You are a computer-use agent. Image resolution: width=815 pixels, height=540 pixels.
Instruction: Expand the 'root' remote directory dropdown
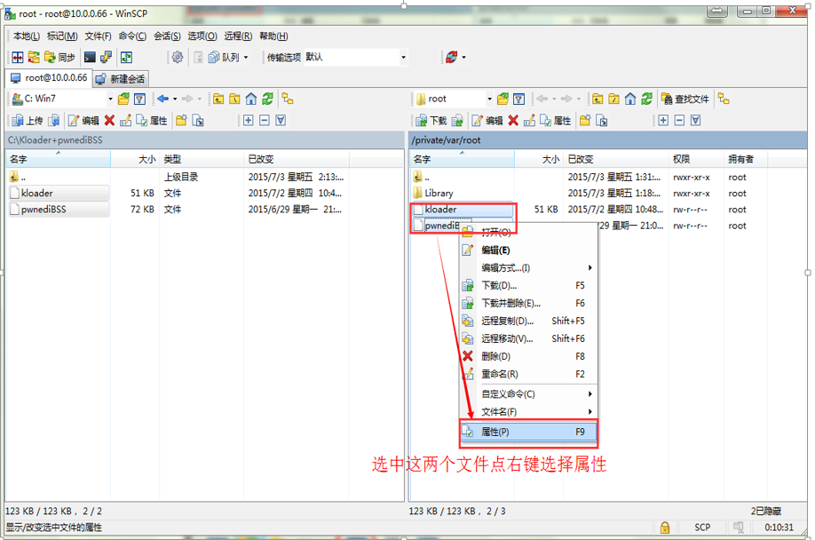click(x=488, y=99)
